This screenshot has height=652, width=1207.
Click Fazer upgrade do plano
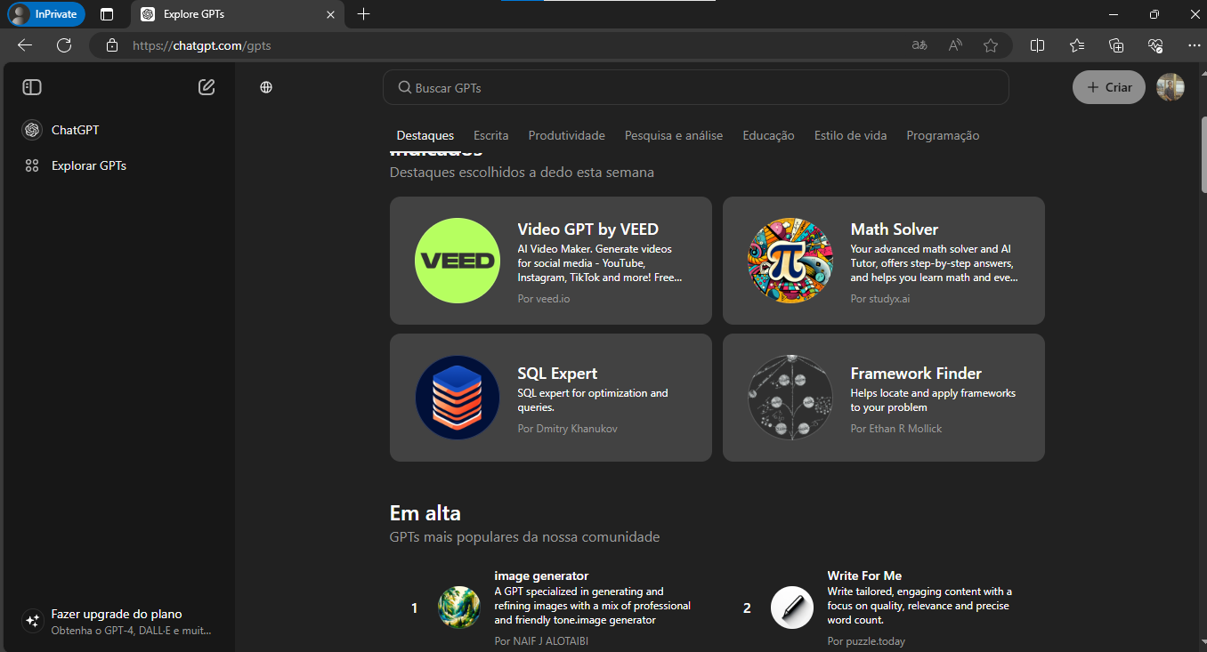coord(117,614)
